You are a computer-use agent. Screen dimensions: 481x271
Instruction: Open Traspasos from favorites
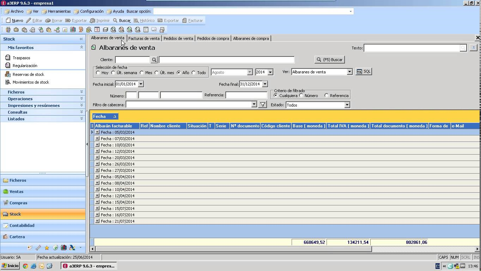point(21,58)
